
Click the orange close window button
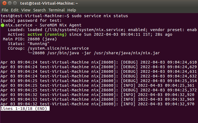click(x=4, y=3)
